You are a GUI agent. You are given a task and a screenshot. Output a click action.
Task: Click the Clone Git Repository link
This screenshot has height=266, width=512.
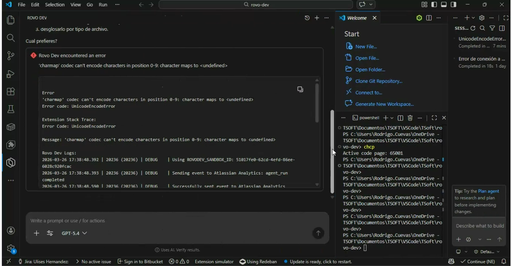pyautogui.click(x=379, y=81)
